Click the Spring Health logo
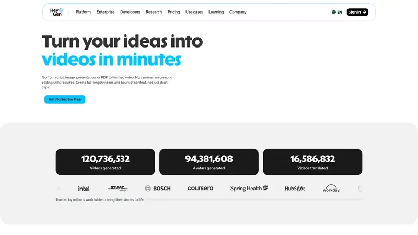Viewport: 418px width, 235px height. pos(249,189)
